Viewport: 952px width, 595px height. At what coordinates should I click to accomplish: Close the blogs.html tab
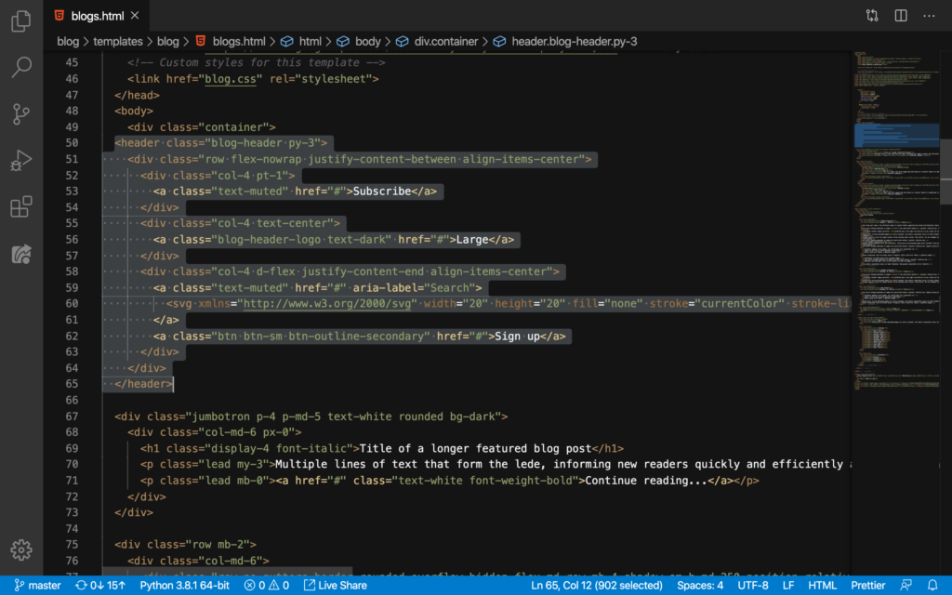point(135,16)
